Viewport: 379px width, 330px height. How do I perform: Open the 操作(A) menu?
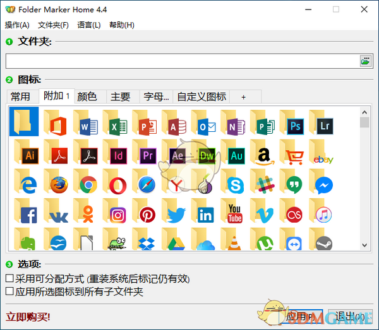click(17, 25)
